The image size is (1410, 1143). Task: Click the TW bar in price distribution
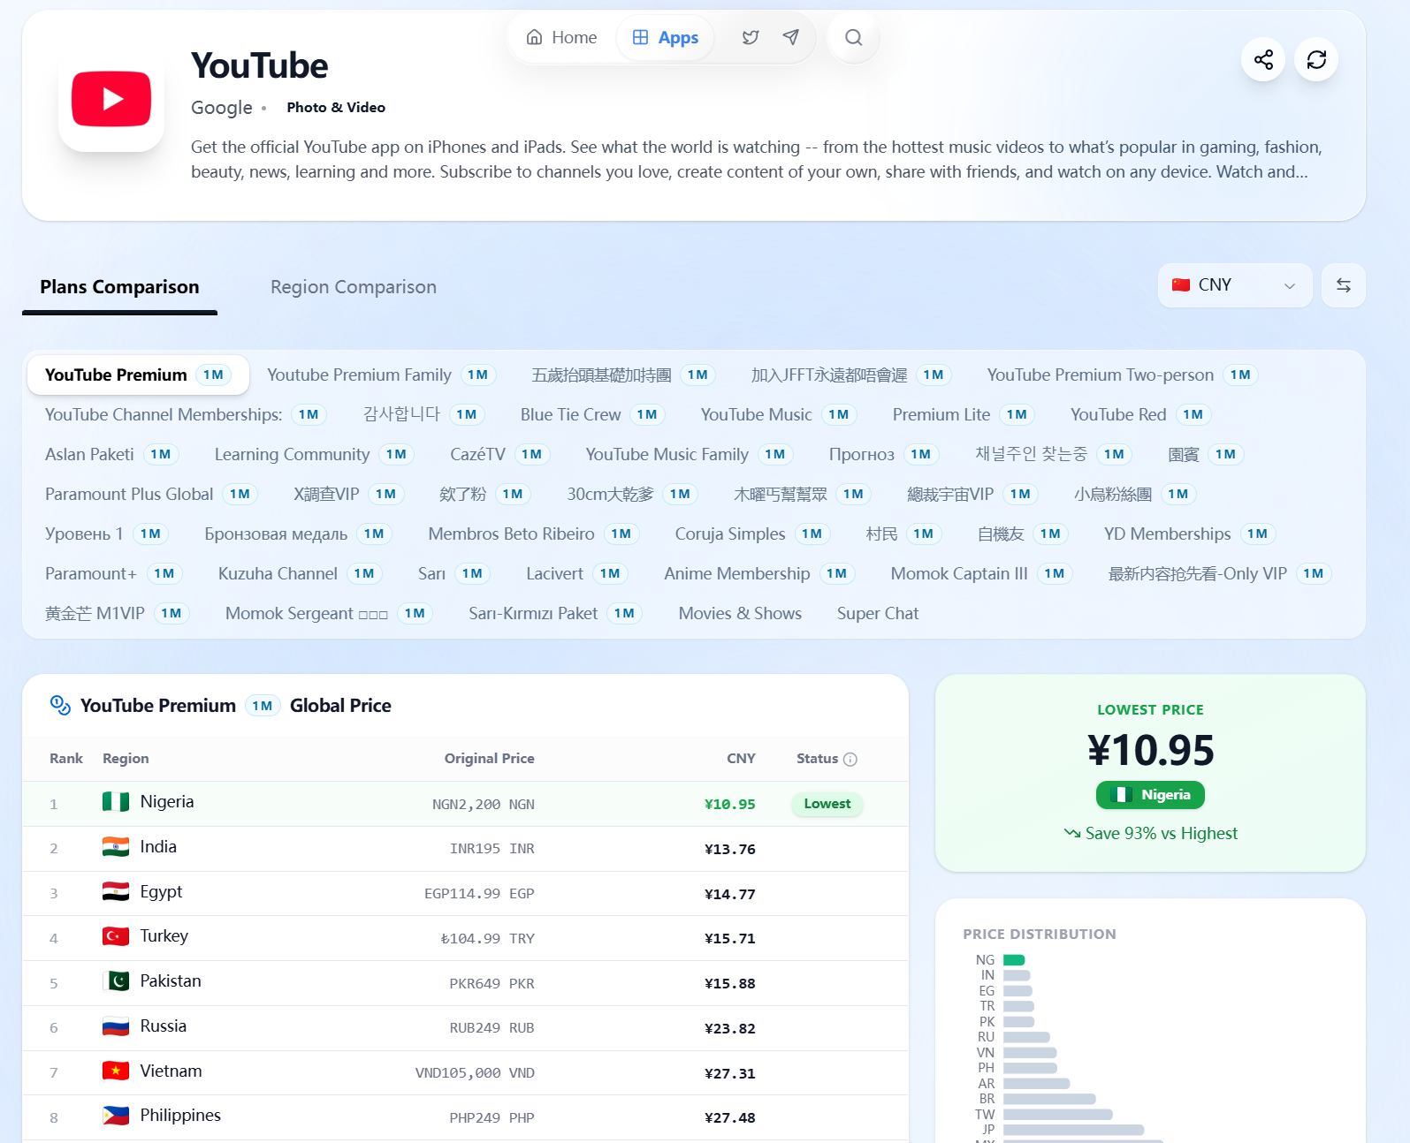pyautogui.click(x=1058, y=1115)
